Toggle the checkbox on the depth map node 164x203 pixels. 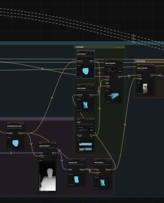point(55,143)
